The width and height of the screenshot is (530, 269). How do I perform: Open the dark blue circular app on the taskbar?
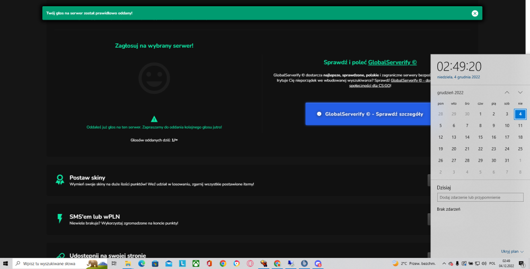point(304,264)
